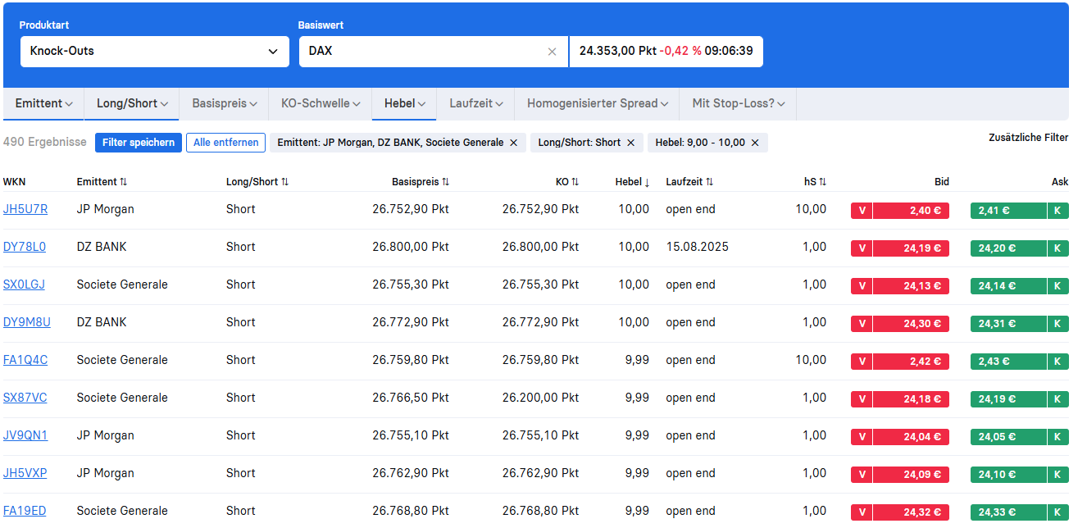Click the K buy icon for DY78L0
The height and width of the screenshot is (528, 1087).
tap(1057, 248)
